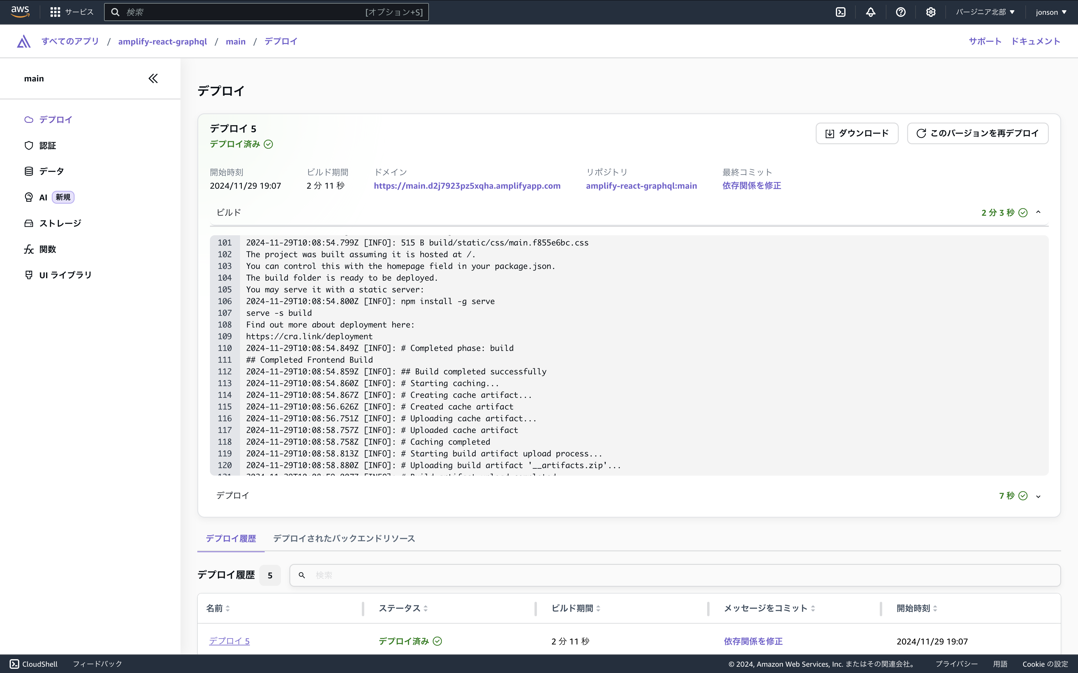
Task: Launch CloudShell from the top navigation bar
Action: pos(841,12)
